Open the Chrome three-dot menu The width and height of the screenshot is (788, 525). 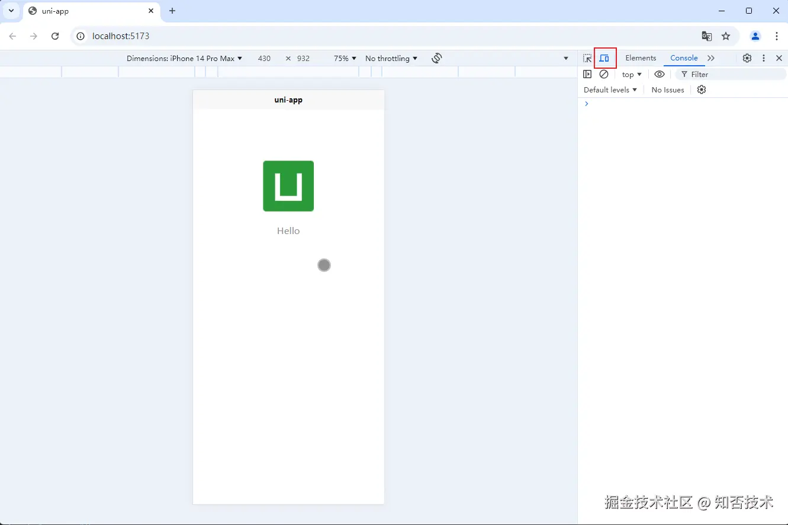[777, 36]
